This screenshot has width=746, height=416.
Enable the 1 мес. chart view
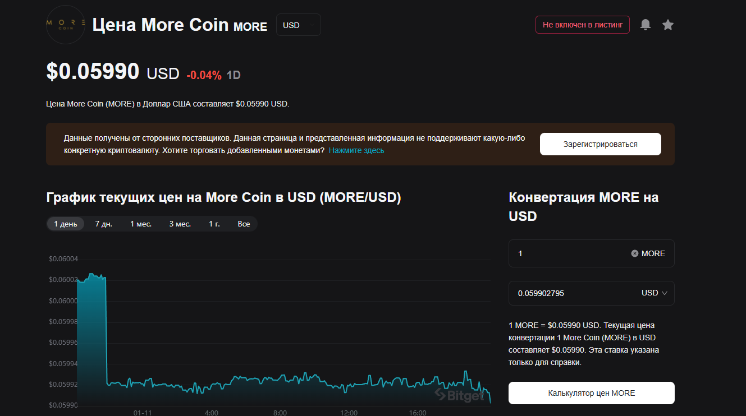tap(140, 223)
